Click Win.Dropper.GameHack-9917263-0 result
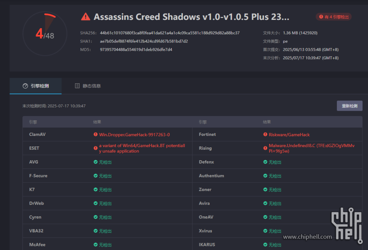This screenshot has height=250, width=368. (134, 135)
